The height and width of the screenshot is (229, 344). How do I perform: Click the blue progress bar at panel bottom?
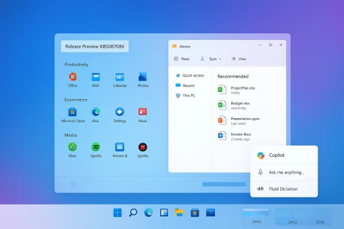pyautogui.click(x=224, y=184)
